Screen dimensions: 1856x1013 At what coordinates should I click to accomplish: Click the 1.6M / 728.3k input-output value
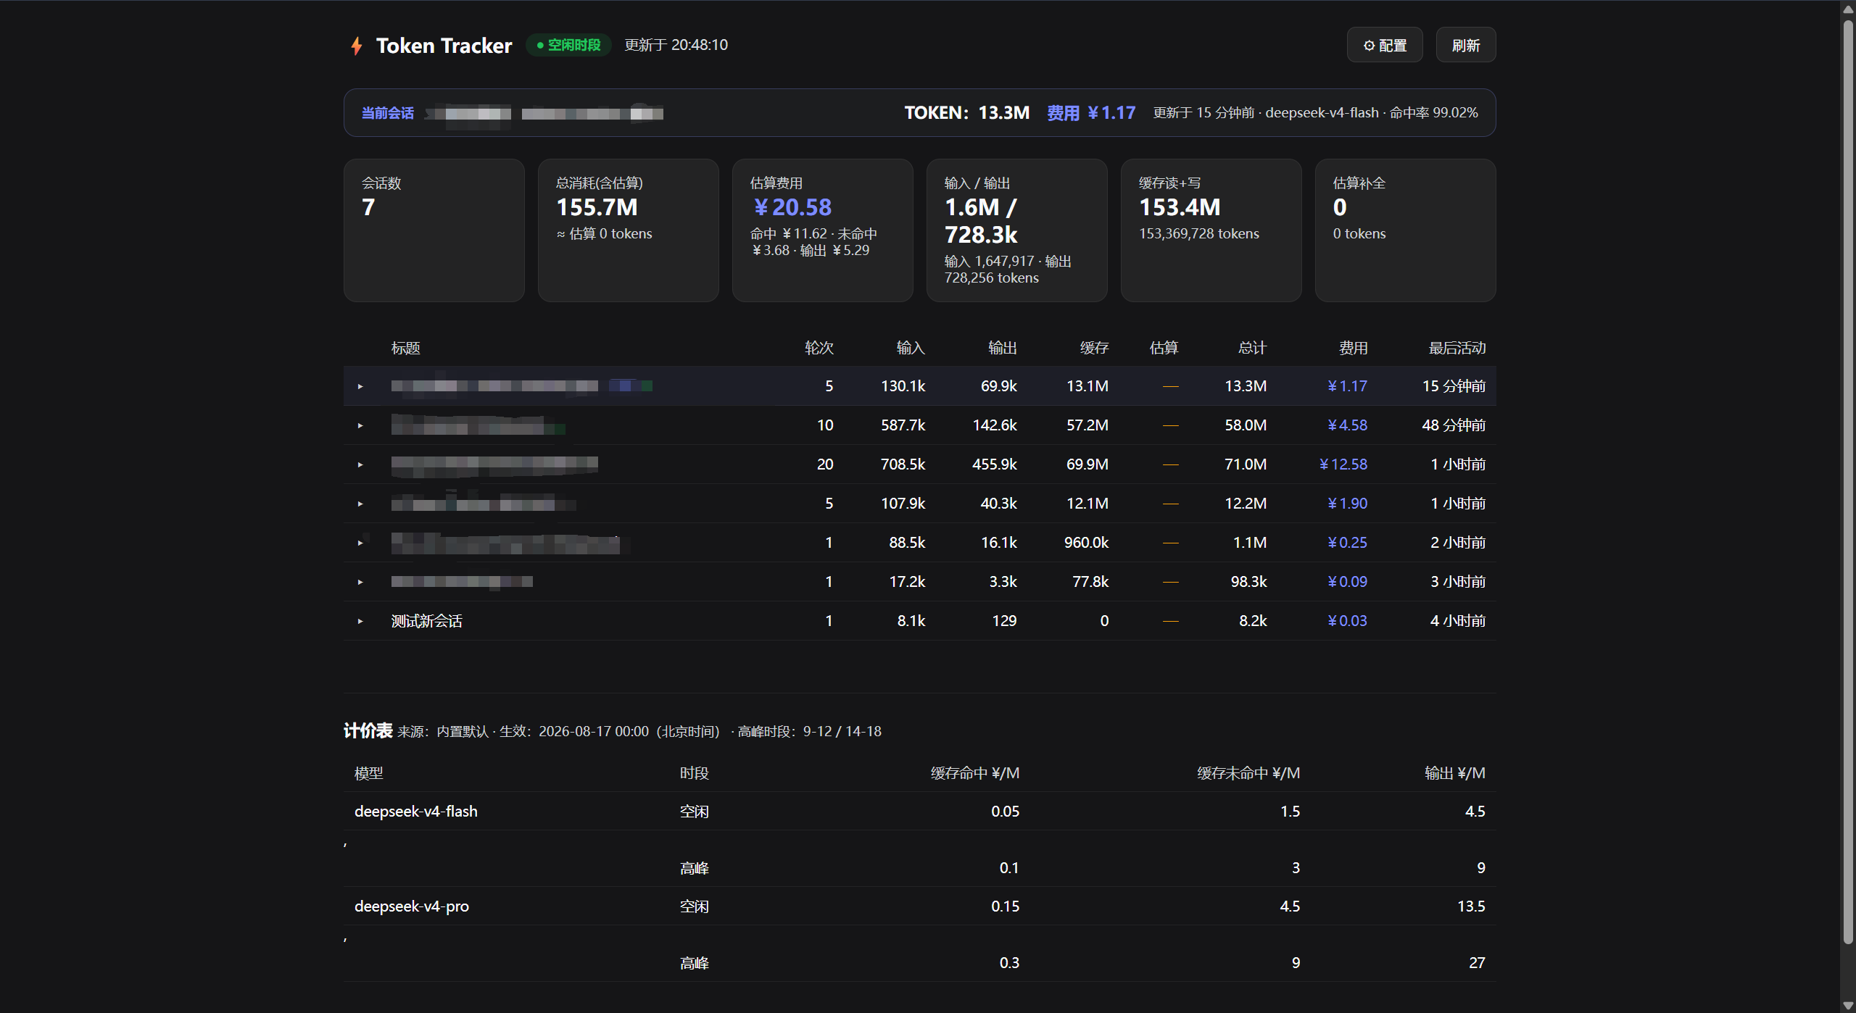click(x=981, y=221)
